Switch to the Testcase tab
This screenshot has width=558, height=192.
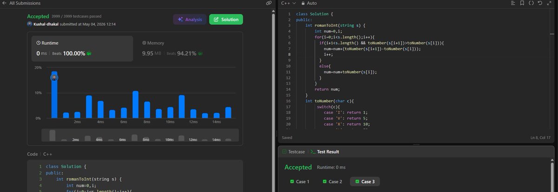click(294, 152)
